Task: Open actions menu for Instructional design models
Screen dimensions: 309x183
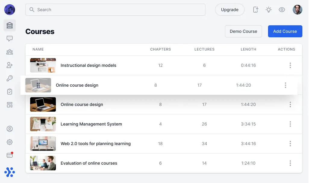Action: tap(290, 65)
